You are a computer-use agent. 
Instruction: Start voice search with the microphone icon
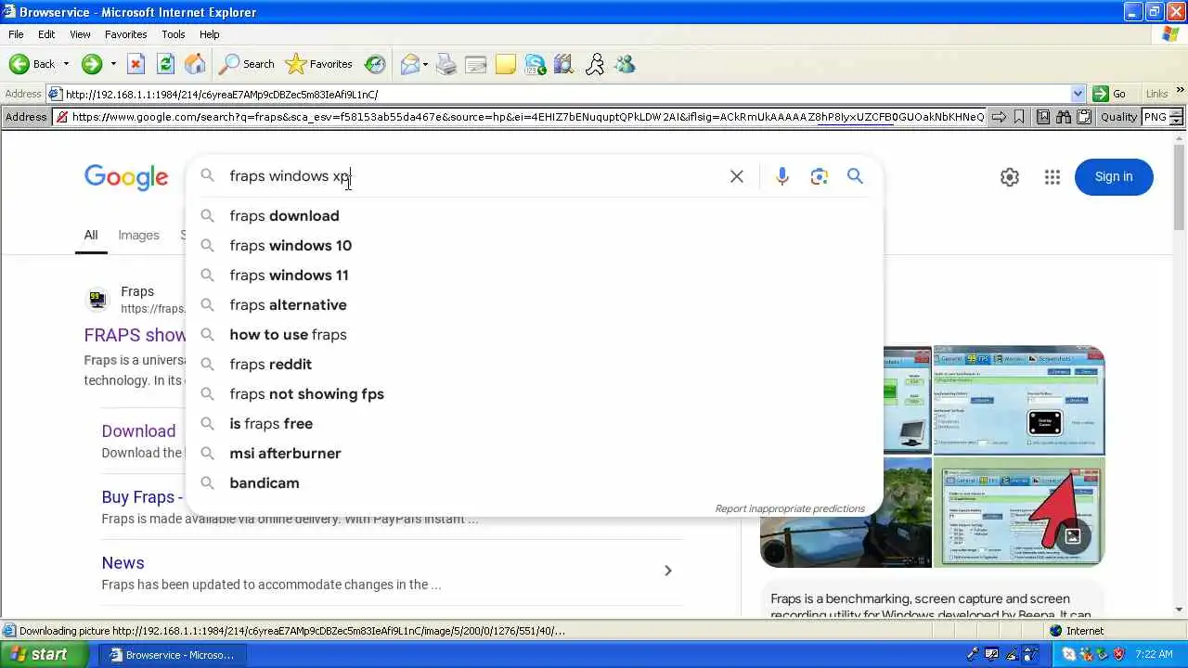pos(782,176)
